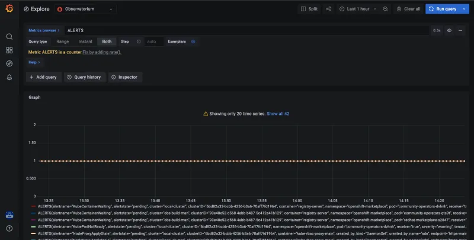Expand the Run query dropdown arrow
This screenshot has height=240, width=474.
tap(463, 9)
